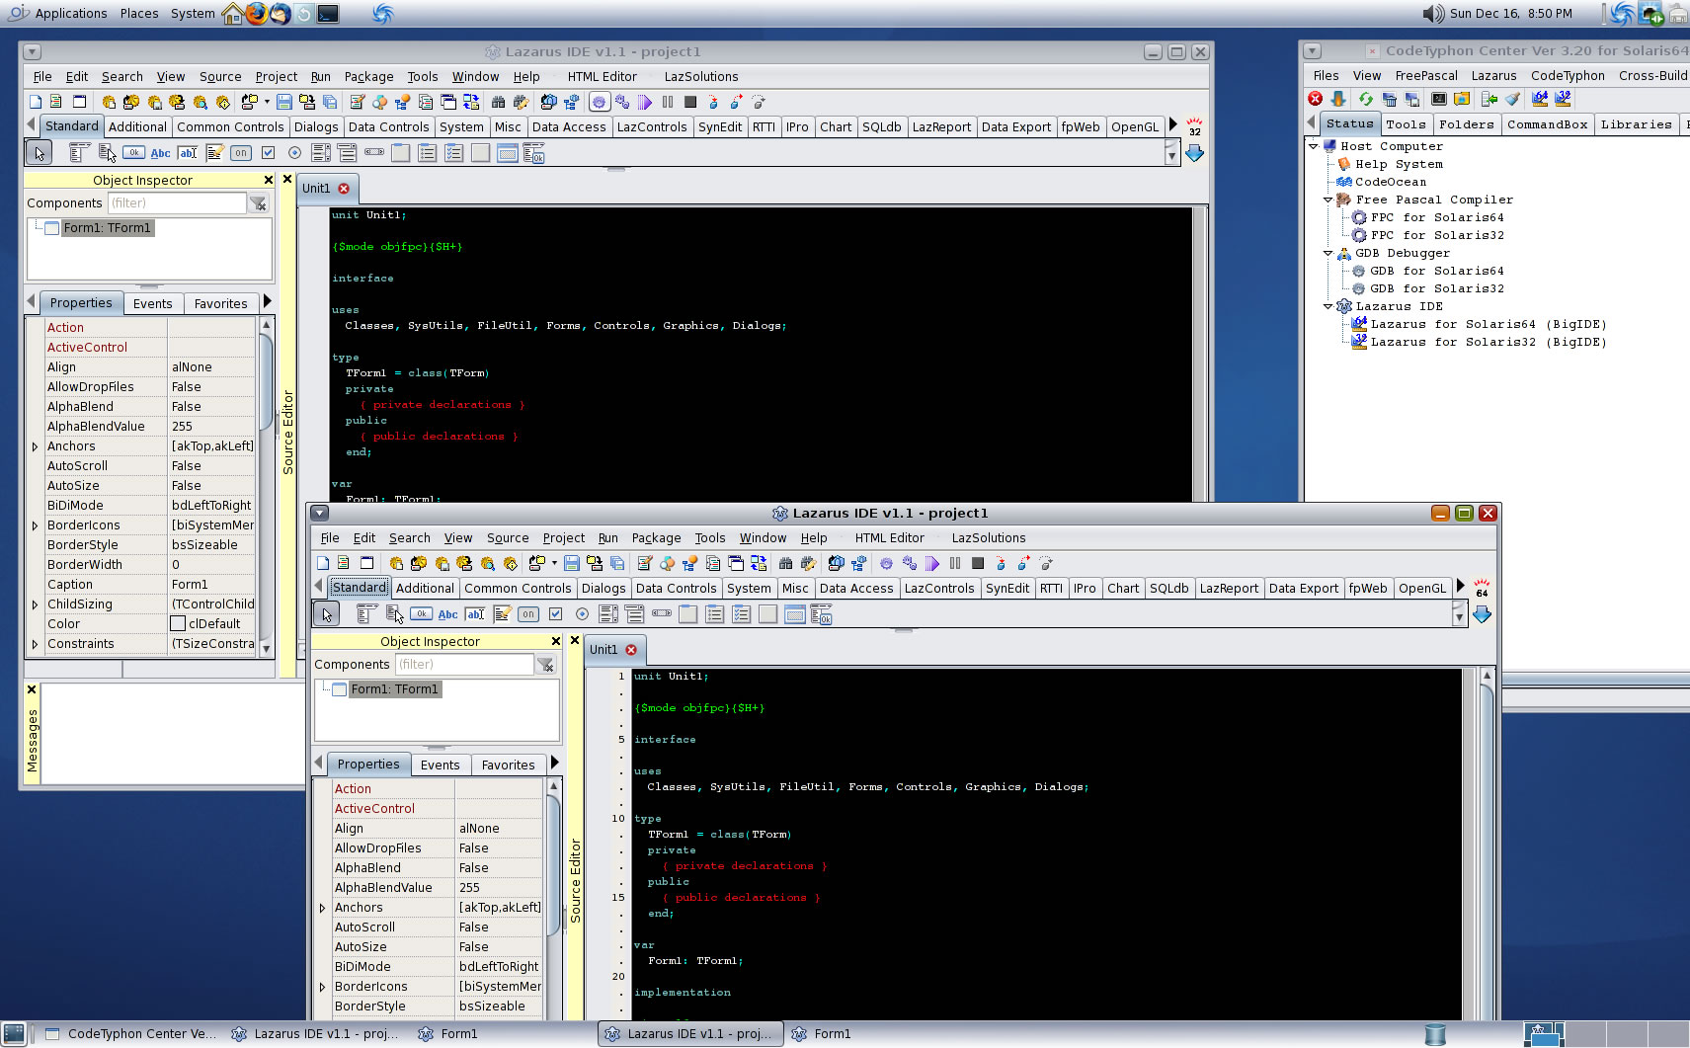This screenshot has height=1048, width=1690.
Task: Select TMainMenu component in front Lazarus palette
Action: pos(366,614)
